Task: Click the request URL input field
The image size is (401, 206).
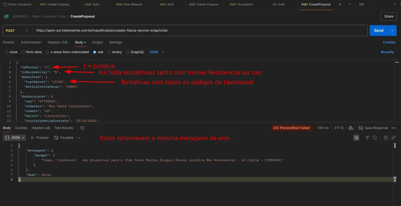Action: (200, 31)
